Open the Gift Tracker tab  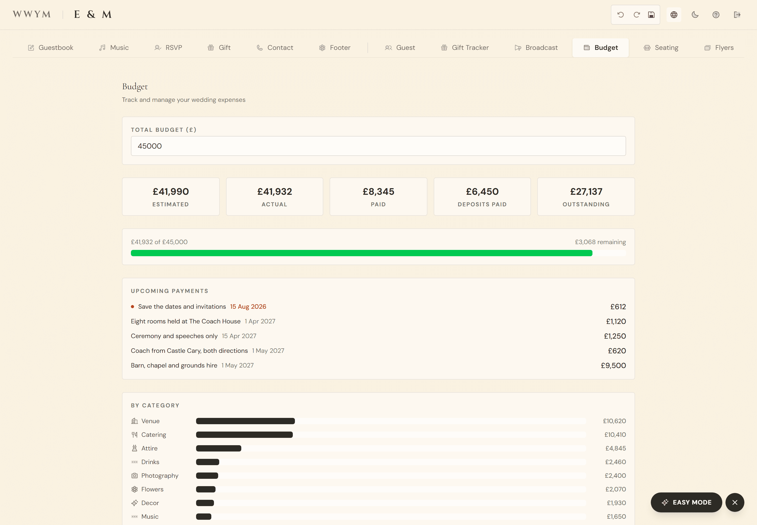(x=465, y=48)
